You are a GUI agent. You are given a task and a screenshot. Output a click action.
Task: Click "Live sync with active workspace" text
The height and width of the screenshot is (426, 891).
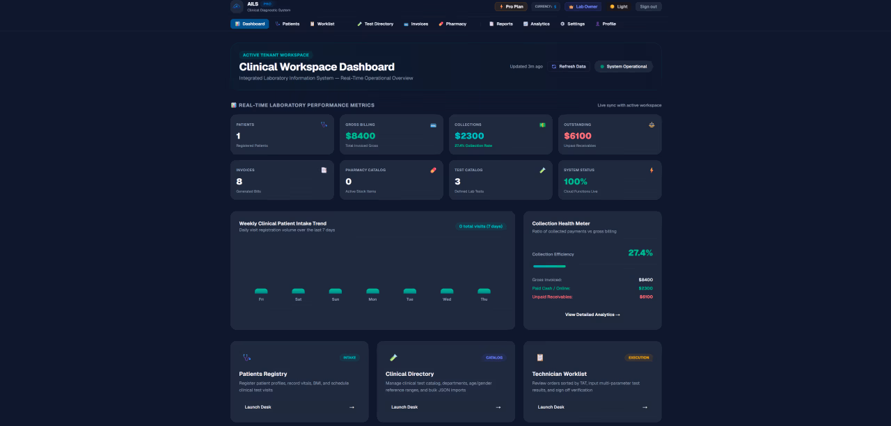pyautogui.click(x=629, y=105)
